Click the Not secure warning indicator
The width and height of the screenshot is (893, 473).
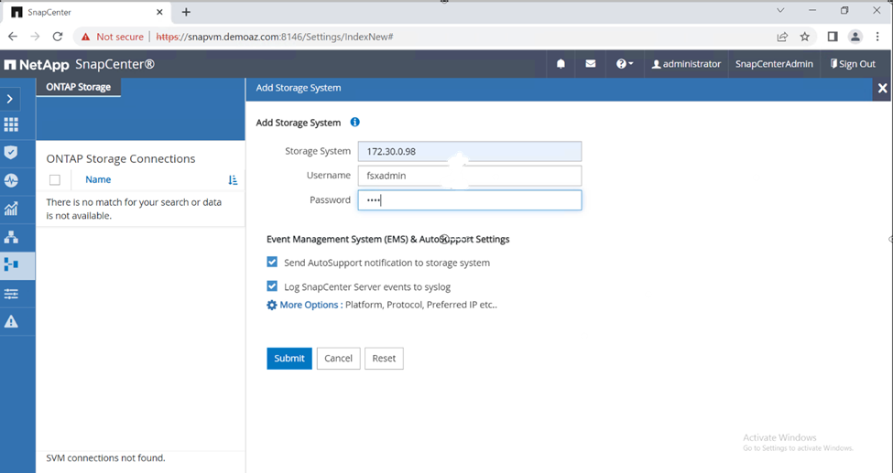pyautogui.click(x=112, y=37)
